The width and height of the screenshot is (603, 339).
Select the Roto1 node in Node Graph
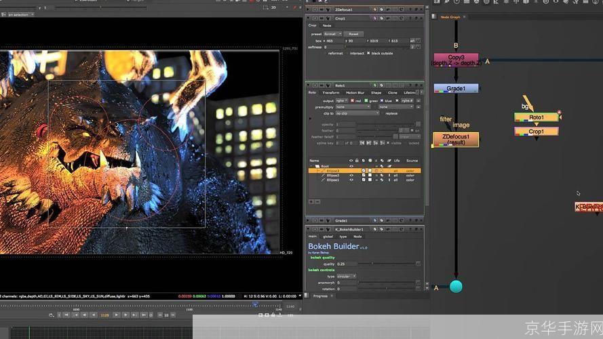point(536,117)
